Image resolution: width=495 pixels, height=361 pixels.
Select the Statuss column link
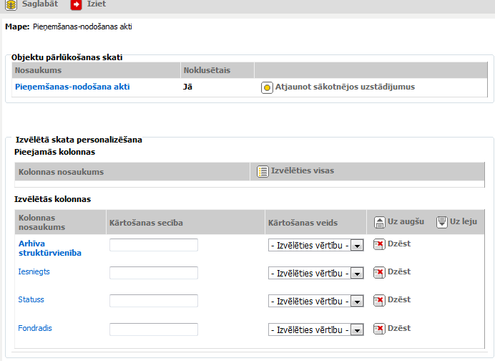click(x=31, y=299)
